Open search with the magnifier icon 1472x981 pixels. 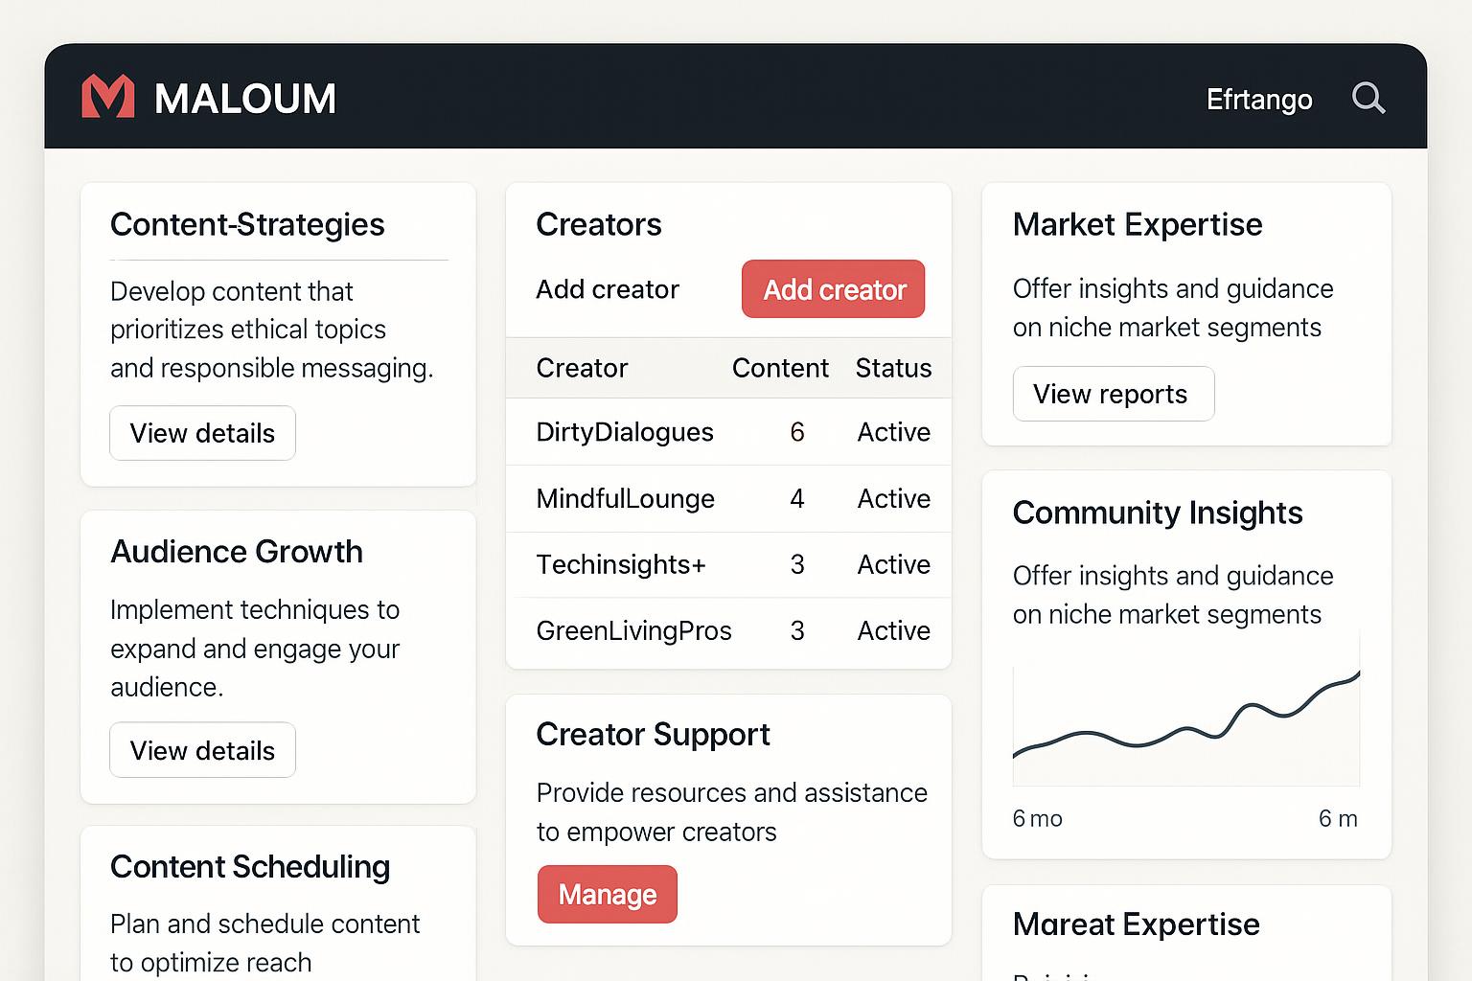[1368, 98]
